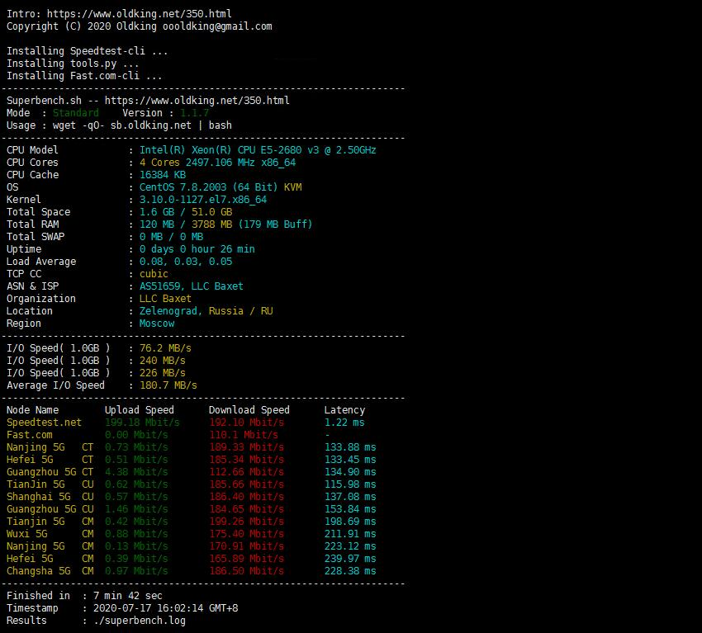Click the Latency column header
Image resolution: width=702 pixels, height=633 pixels.
pyautogui.click(x=344, y=410)
